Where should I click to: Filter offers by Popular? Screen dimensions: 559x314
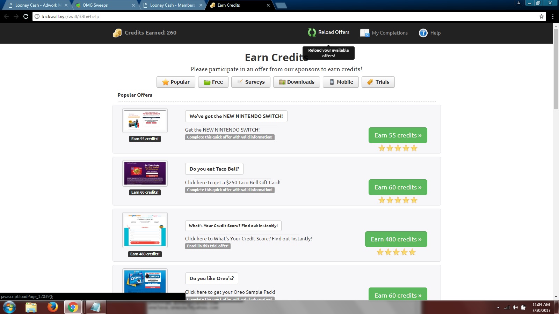[x=176, y=82]
